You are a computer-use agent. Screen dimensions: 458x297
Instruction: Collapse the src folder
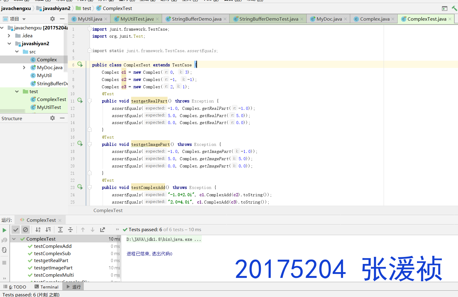click(x=17, y=52)
